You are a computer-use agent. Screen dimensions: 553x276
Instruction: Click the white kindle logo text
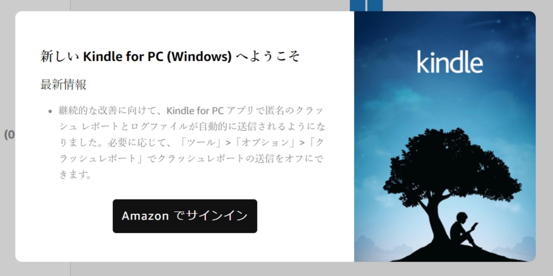tap(450, 62)
